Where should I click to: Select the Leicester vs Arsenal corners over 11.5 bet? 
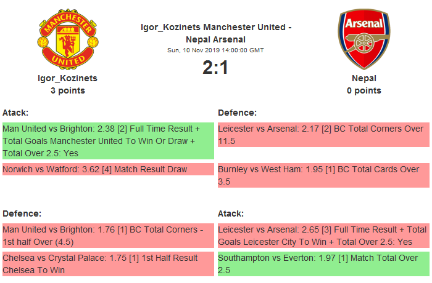(323, 135)
